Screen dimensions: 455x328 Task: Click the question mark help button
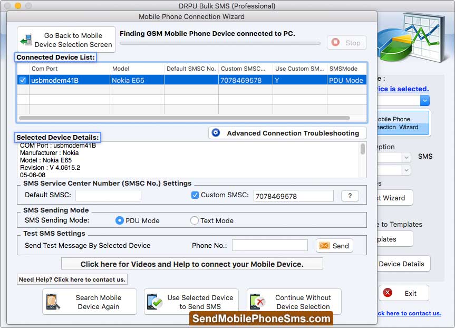(350, 196)
